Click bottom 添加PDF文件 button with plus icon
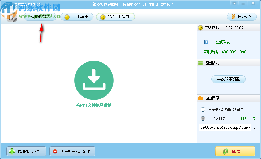 (26, 151)
